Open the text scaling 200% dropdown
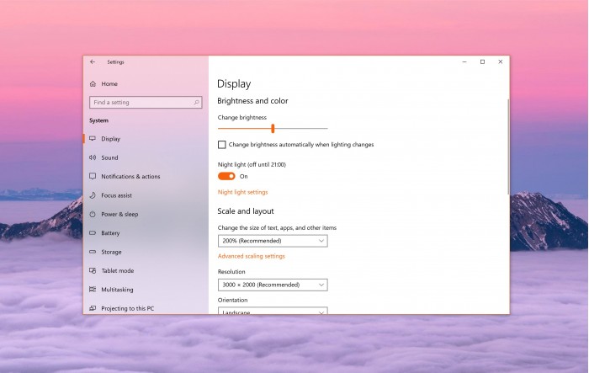Viewport: 589px width, 373px height. click(x=272, y=241)
